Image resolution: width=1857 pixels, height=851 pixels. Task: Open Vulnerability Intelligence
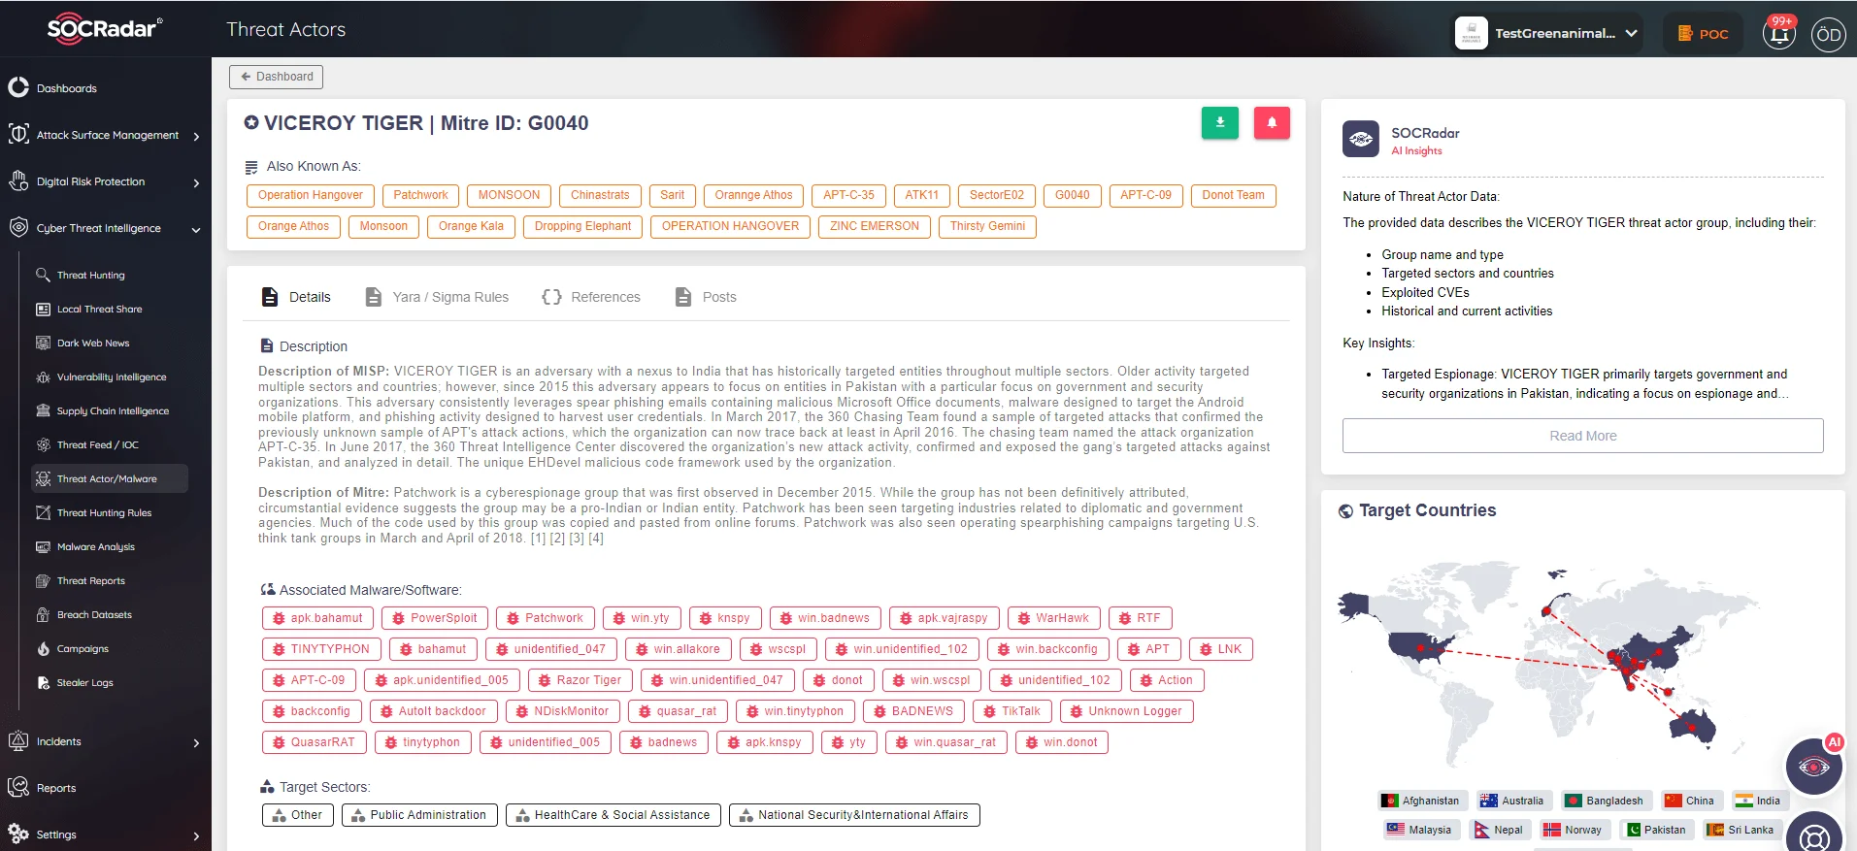(111, 377)
